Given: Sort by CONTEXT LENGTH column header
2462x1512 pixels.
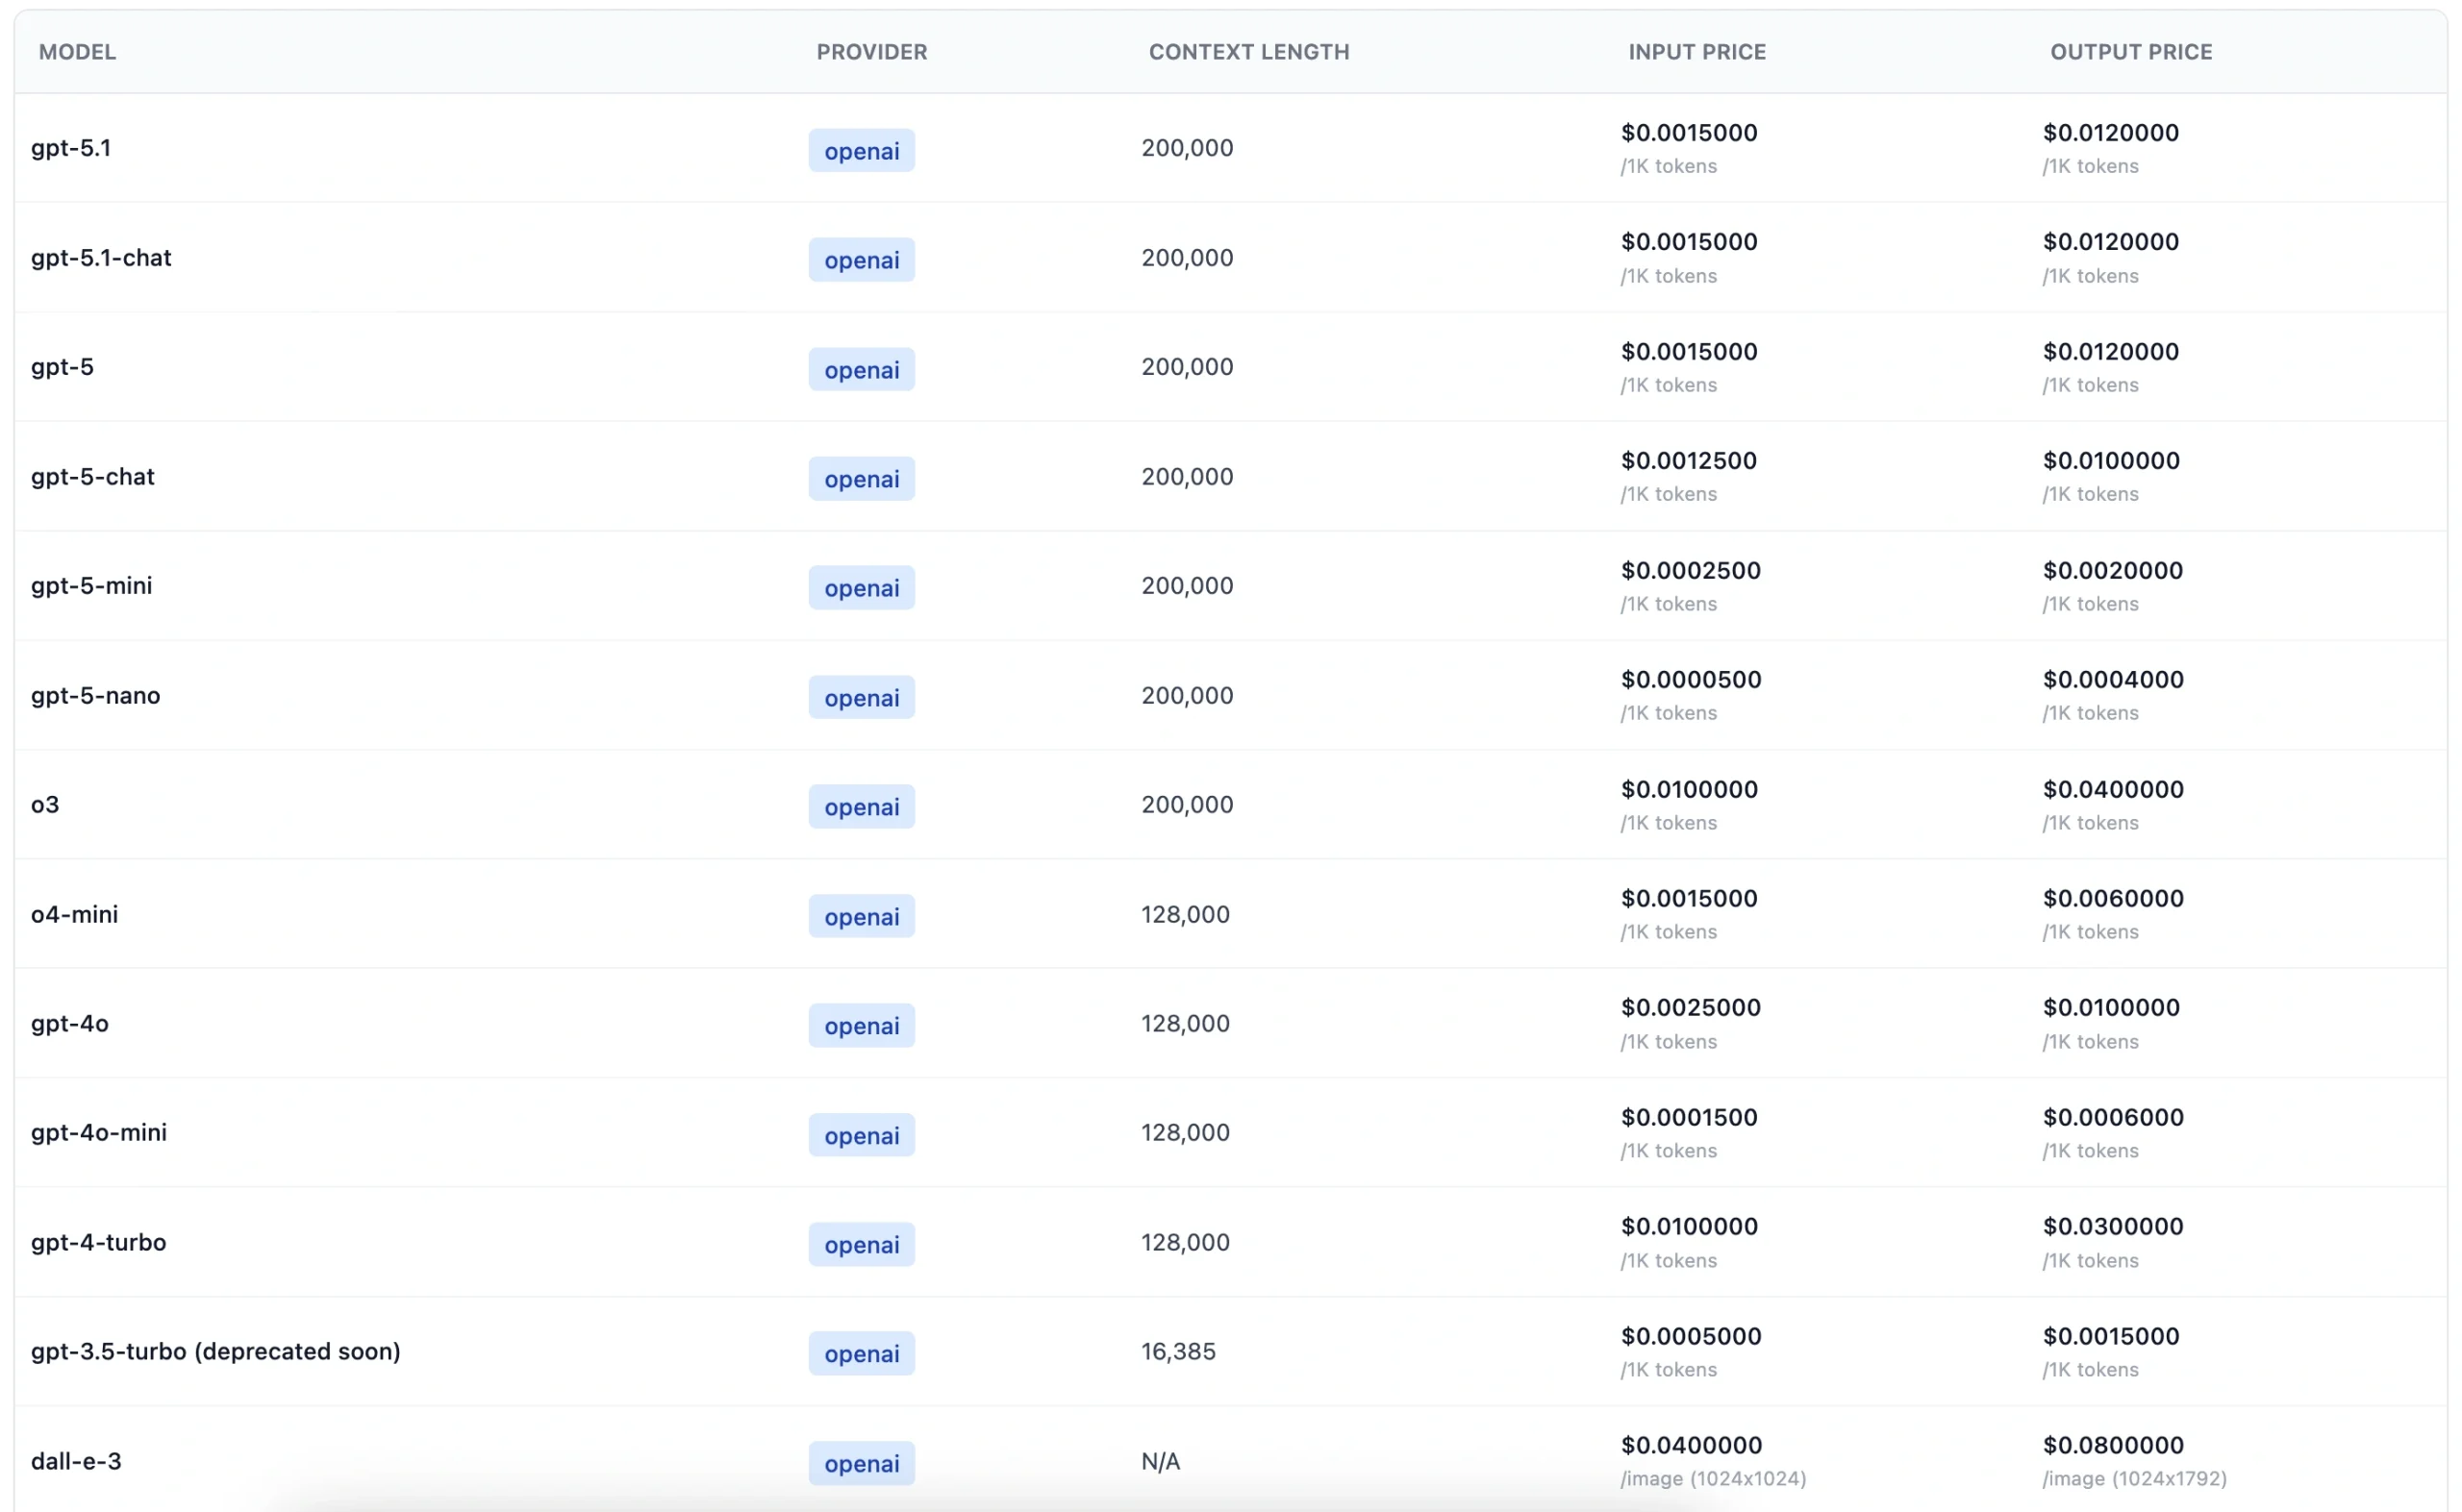Looking at the screenshot, I should pos(1248,52).
